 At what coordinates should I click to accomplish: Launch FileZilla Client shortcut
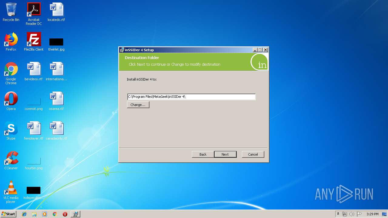point(34,42)
